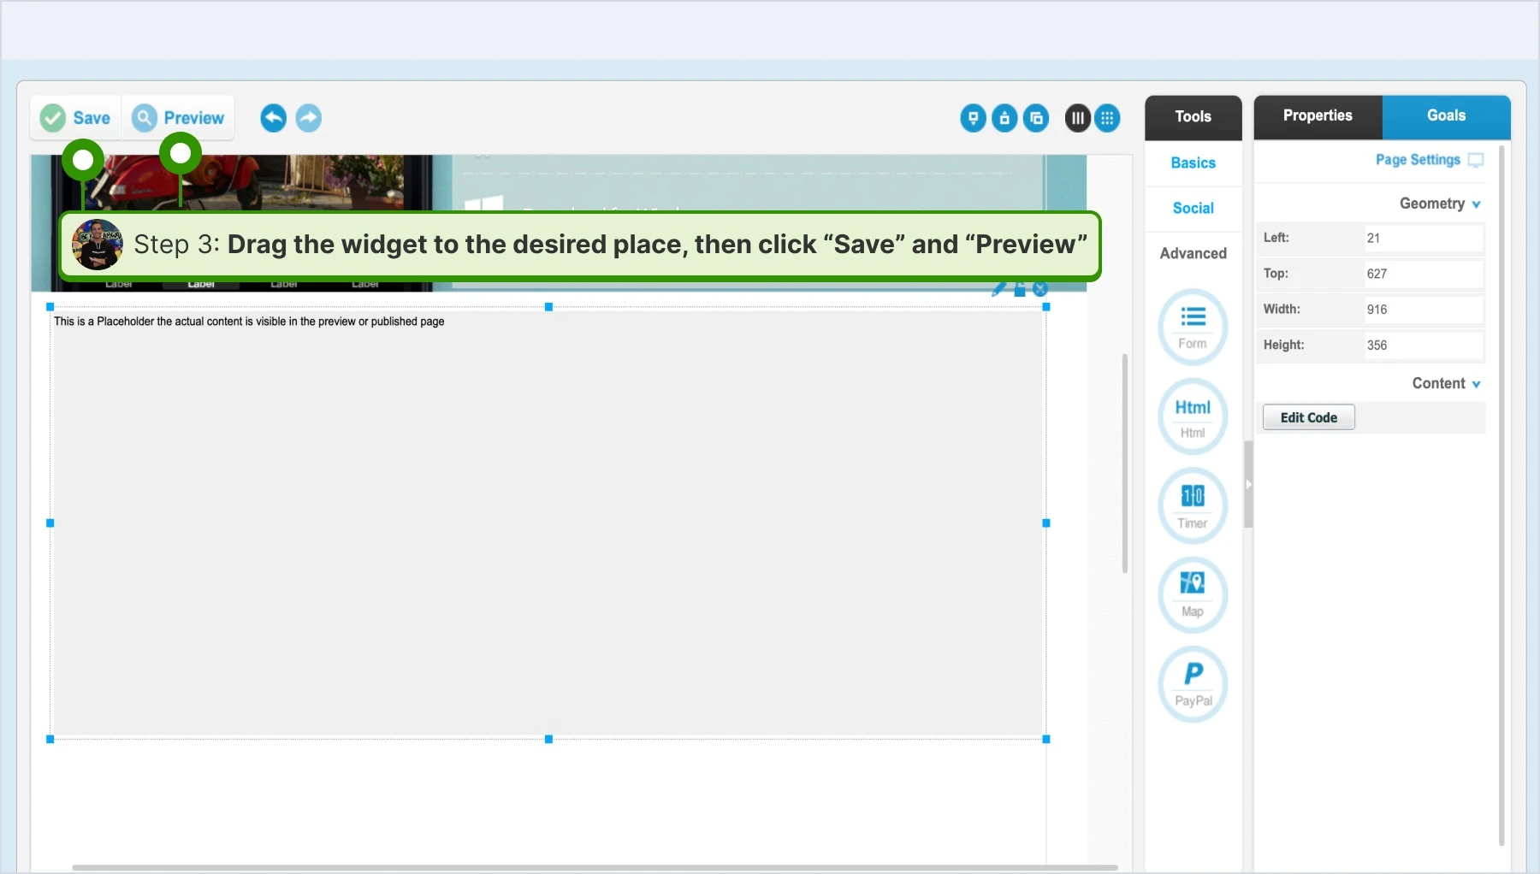Delete the widget with the X icon
The image size is (1540, 874).
point(1040,289)
